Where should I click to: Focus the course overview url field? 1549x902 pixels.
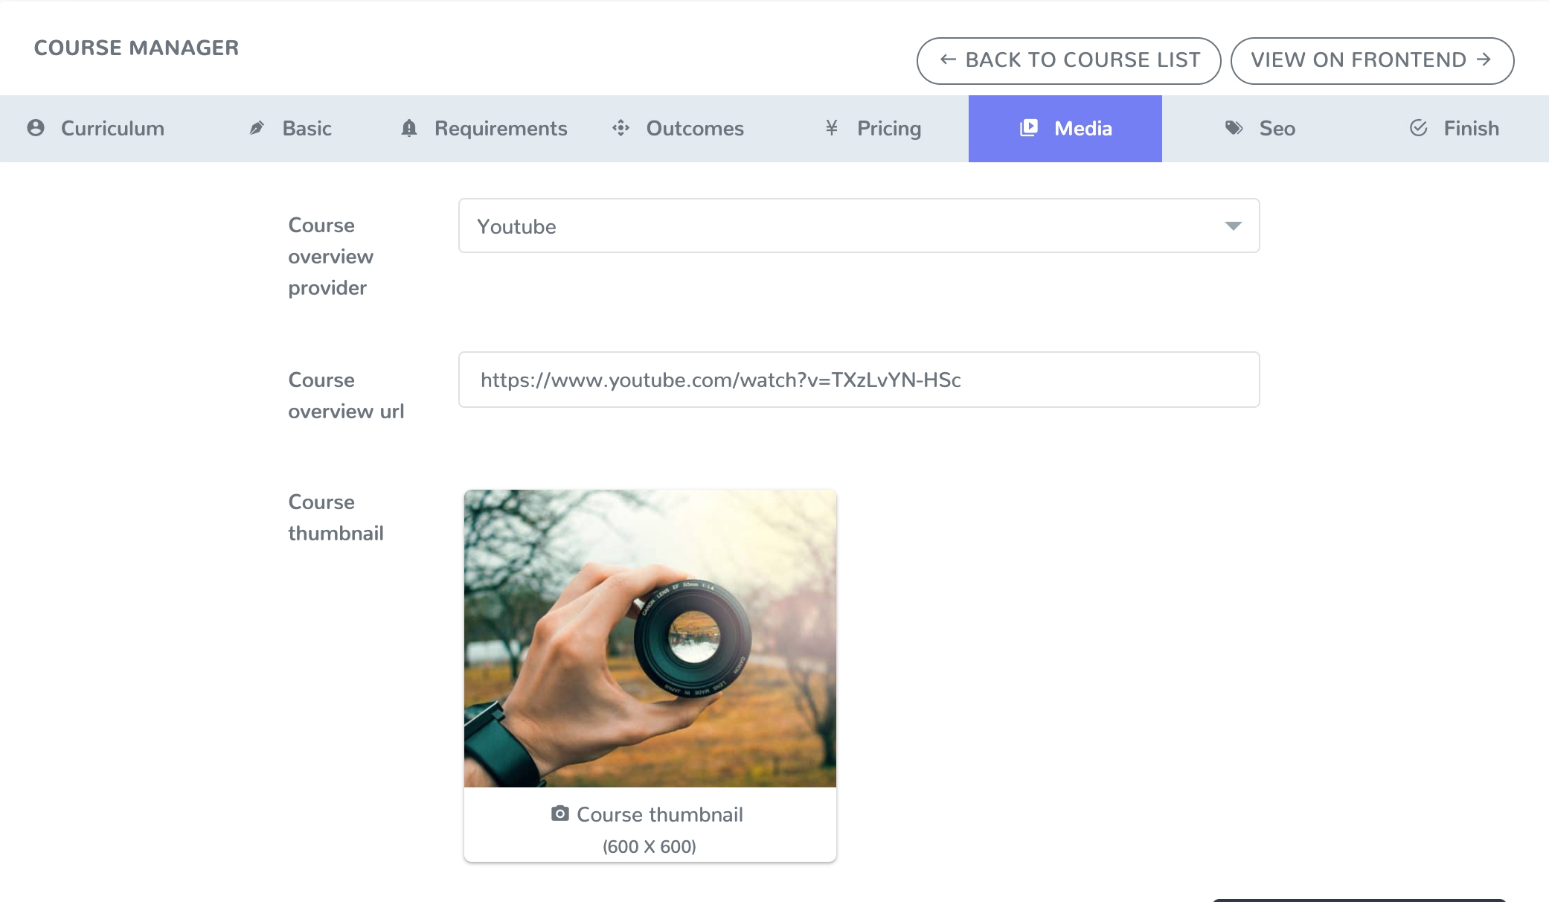[859, 380]
